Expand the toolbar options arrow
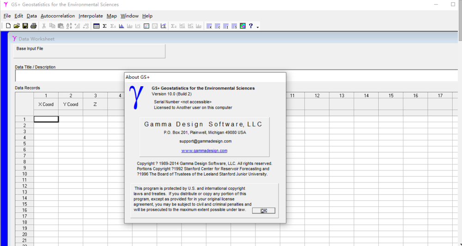The image size is (462, 246). [257, 27]
